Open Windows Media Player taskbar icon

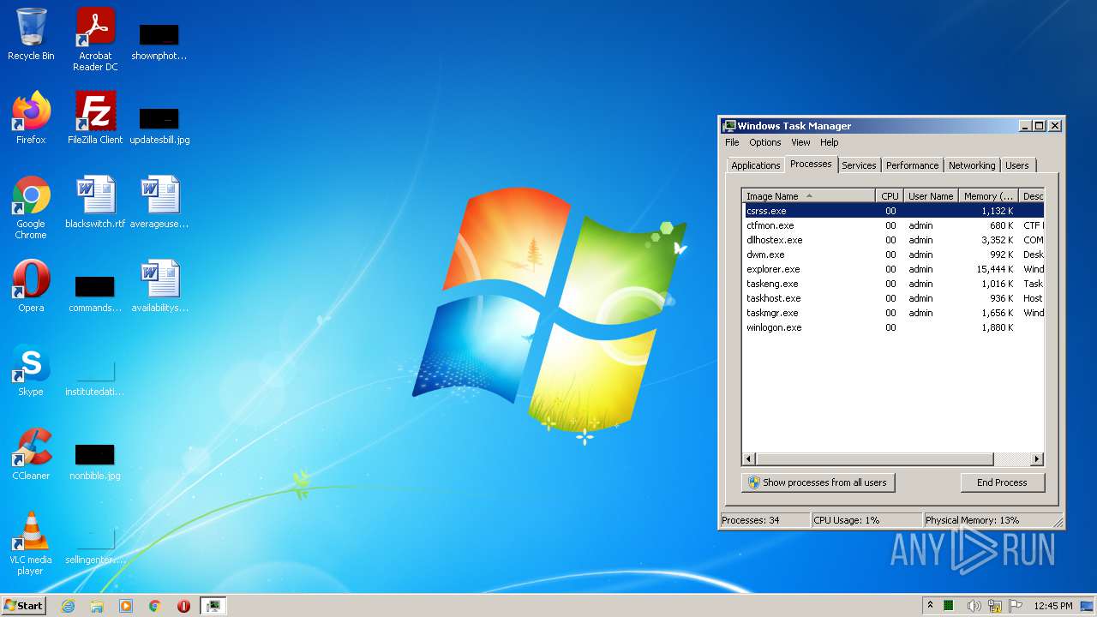click(126, 606)
